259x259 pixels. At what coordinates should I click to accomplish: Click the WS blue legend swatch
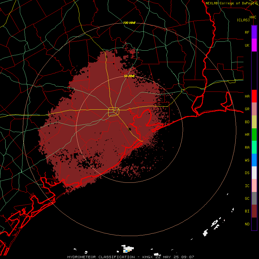tap(254, 160)
